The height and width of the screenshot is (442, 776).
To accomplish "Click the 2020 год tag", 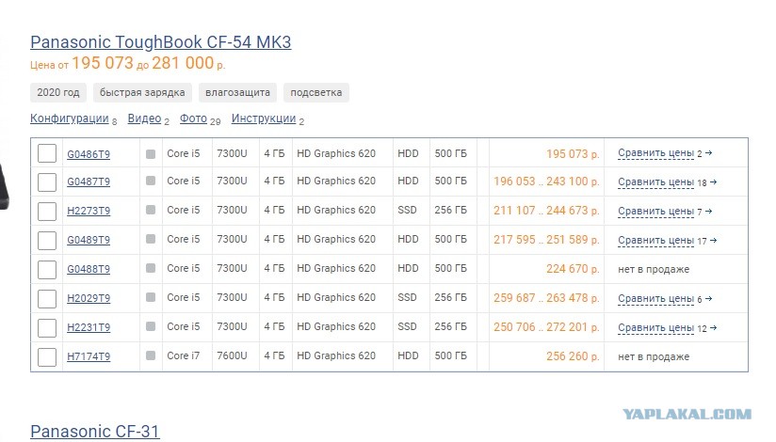I will [x=58, y=92].
